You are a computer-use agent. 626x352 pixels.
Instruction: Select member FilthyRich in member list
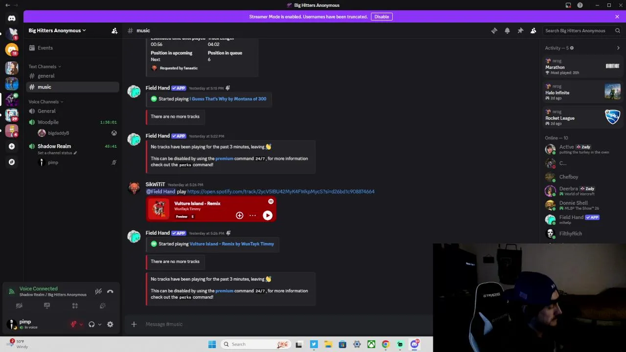[583, 234]
